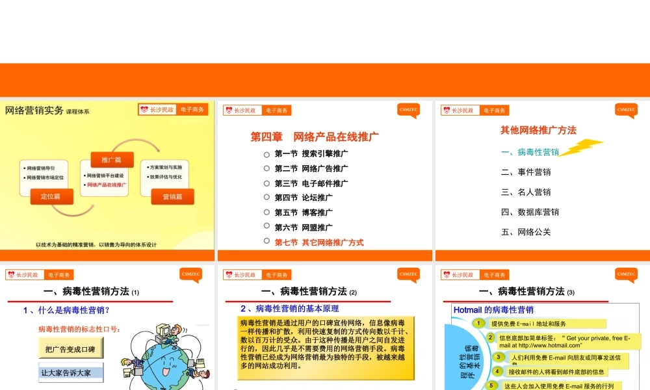Open the 四、数据库营销 list item
This screenshot has height=390, width=650.
click(x=530, y=212)
